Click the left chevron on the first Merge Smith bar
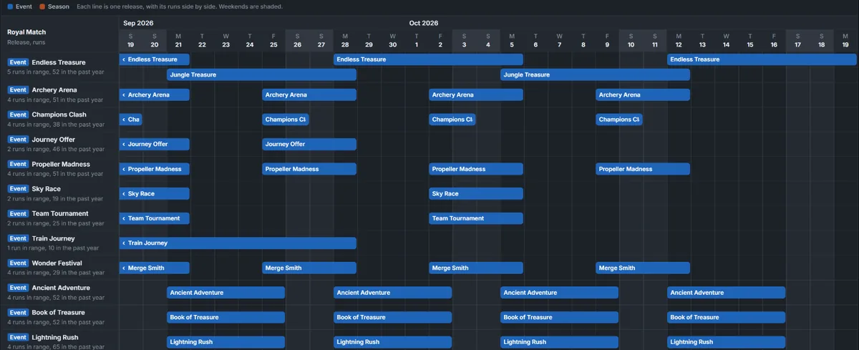Image resolution: width=859 pixels, height=350 pixels. [124, 268]
